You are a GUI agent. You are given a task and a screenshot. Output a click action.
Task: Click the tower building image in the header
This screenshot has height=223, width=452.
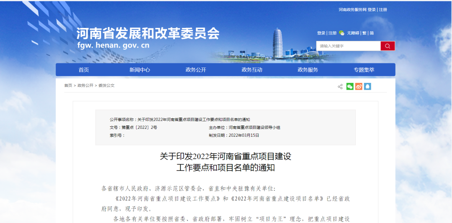point(277,43)
